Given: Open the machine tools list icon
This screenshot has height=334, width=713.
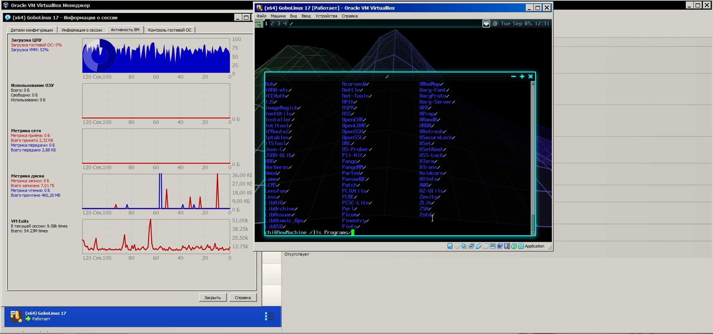Looking at the screenshot, I should 269,316.
